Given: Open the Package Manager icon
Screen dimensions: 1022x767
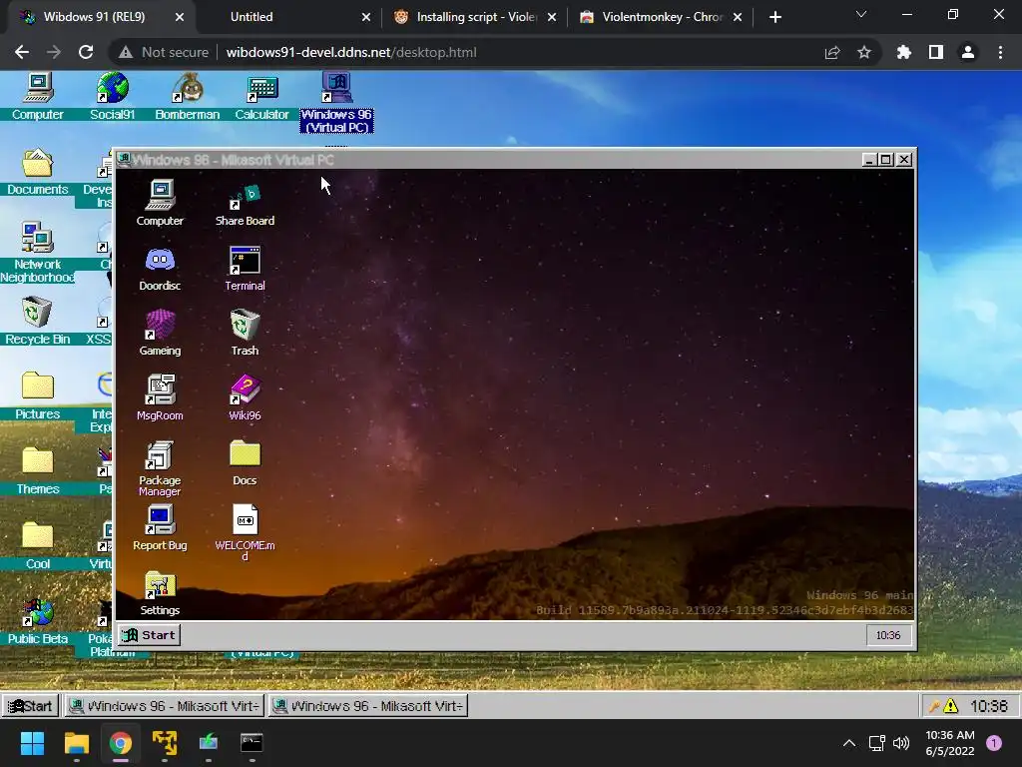Looking at the screenshot, I should point(160,468).
